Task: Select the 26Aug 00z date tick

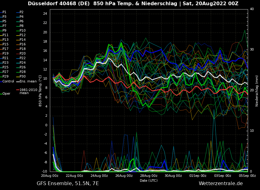Action: tap(124, 176)
